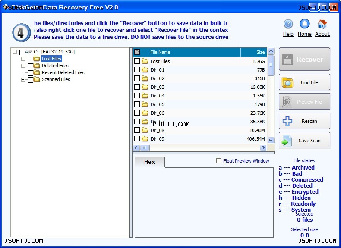Image resolution: width=341 pixels, height=248 pixels.
Task: Click Dir_05 folder icon
Action: (145, 104)
